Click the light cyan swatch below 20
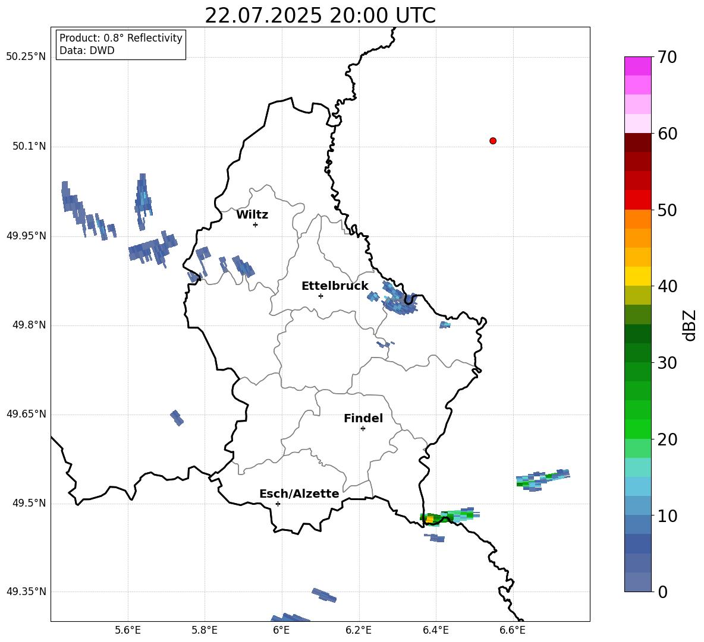 [x=638, y=467]
